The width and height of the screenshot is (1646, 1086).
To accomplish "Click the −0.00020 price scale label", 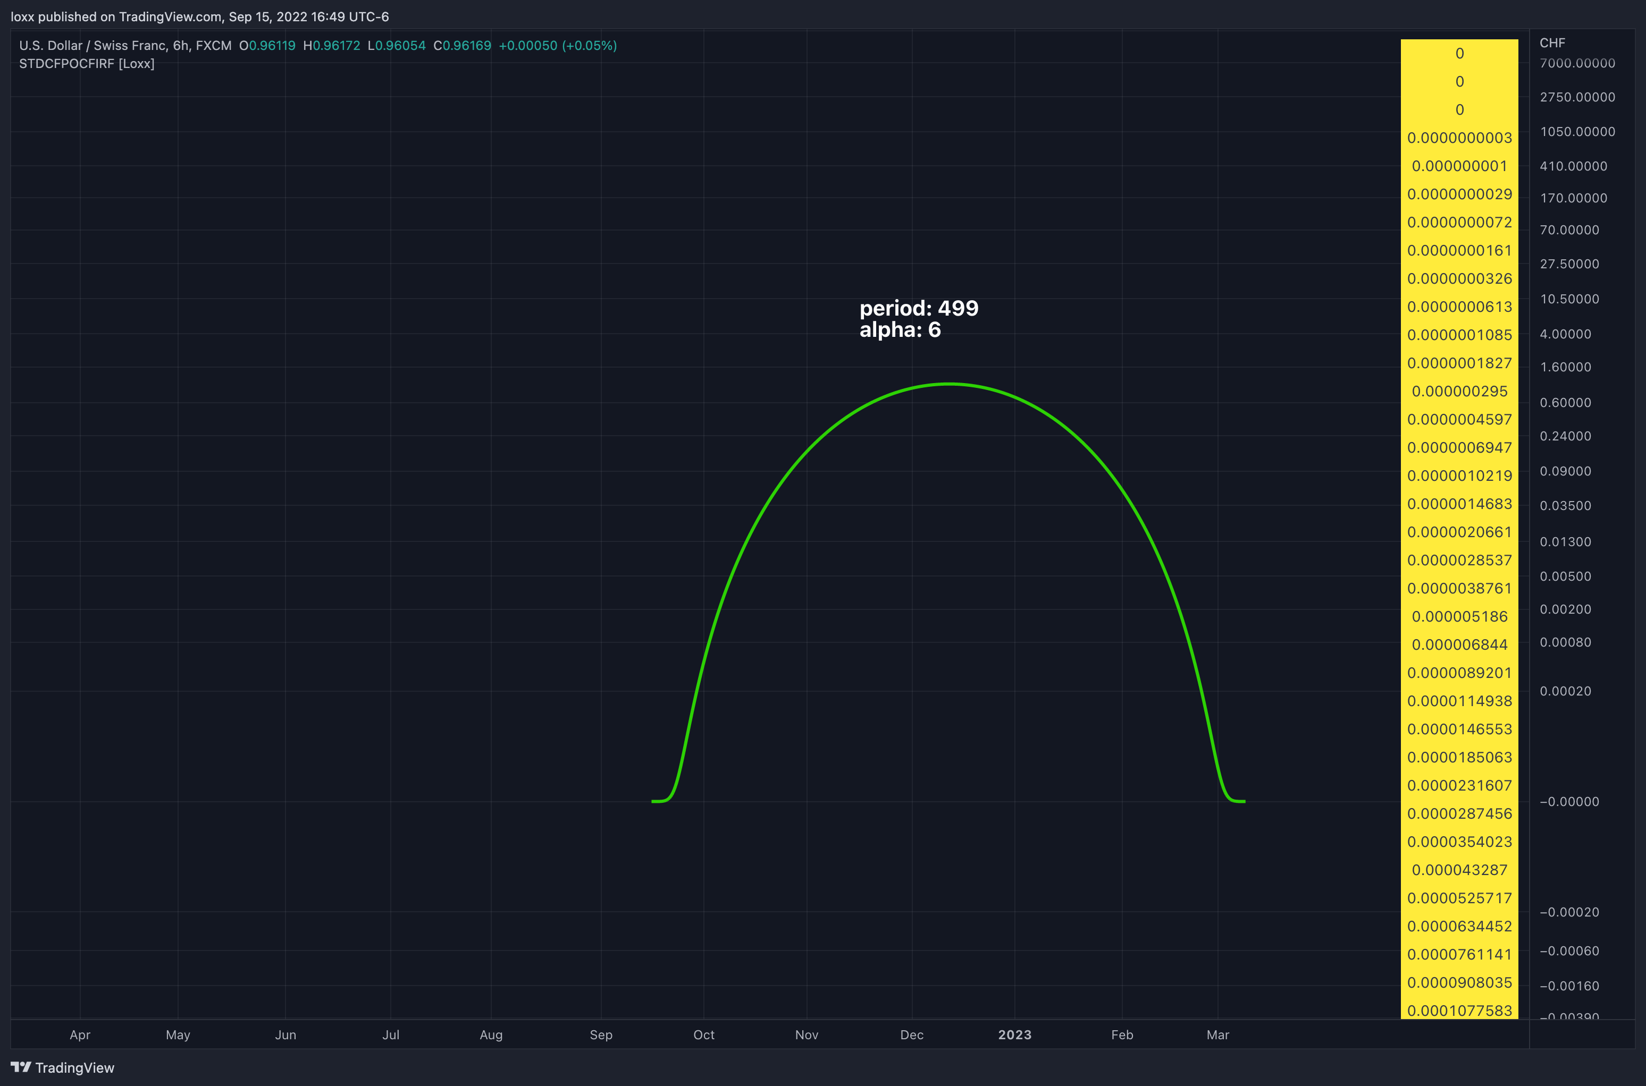I will point(1570,912).
